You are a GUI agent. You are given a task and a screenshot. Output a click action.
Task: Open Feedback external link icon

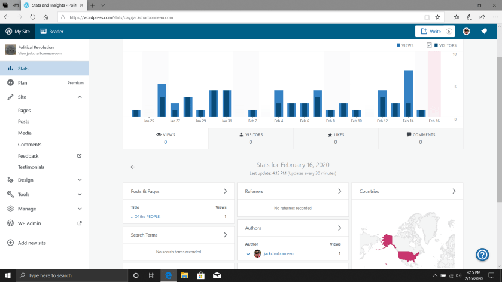click(x=80, y=156)
